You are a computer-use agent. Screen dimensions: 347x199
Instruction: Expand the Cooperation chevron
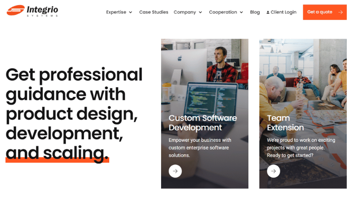point(242,12)
